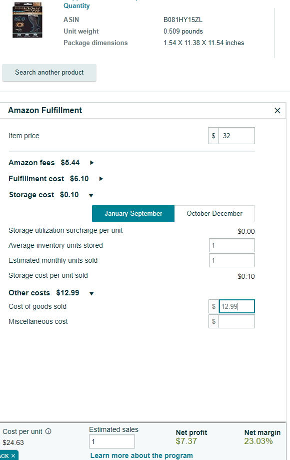Viewport: 290px width, 460px height.
Task: Click the Miscellaneous cost input box
Action: tap(236, 321)
